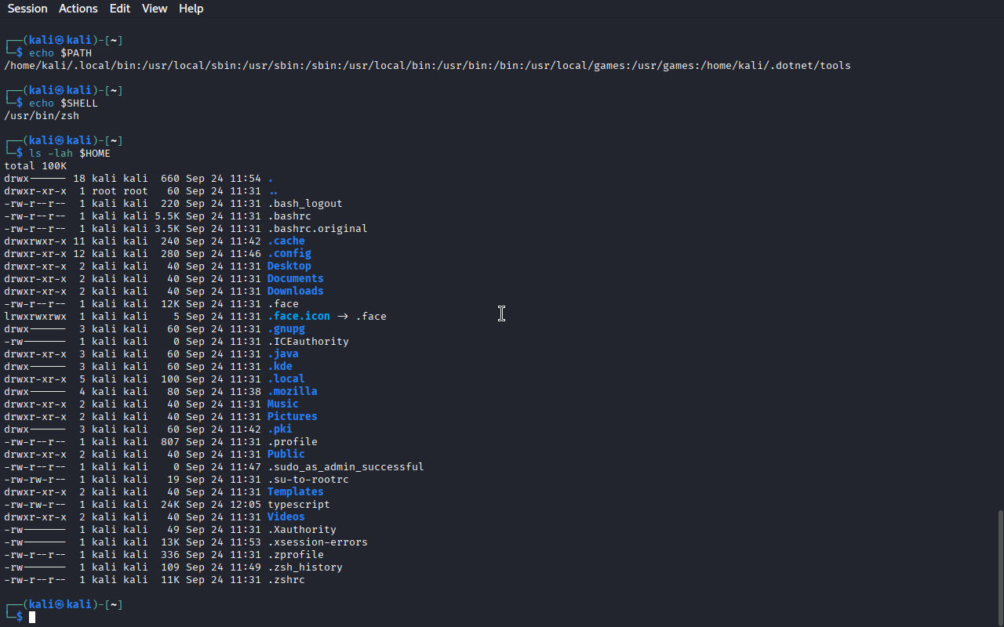Click the Pictures directory name

[292, 417]
